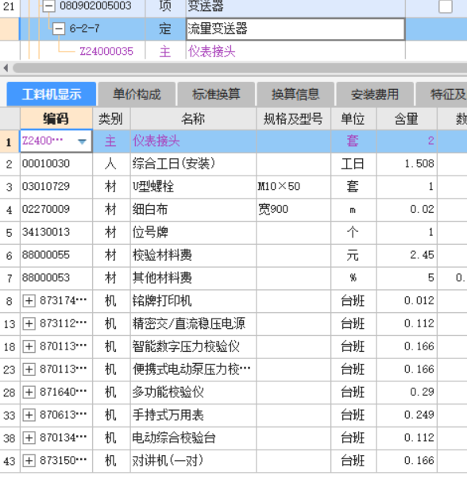Expand the 便携式电动泵压力校 row
This screenshot has height=487, width=467.
click(x=29, y=369)
